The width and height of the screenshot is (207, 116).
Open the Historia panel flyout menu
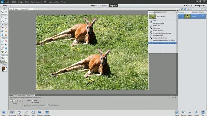coord(176,13)
